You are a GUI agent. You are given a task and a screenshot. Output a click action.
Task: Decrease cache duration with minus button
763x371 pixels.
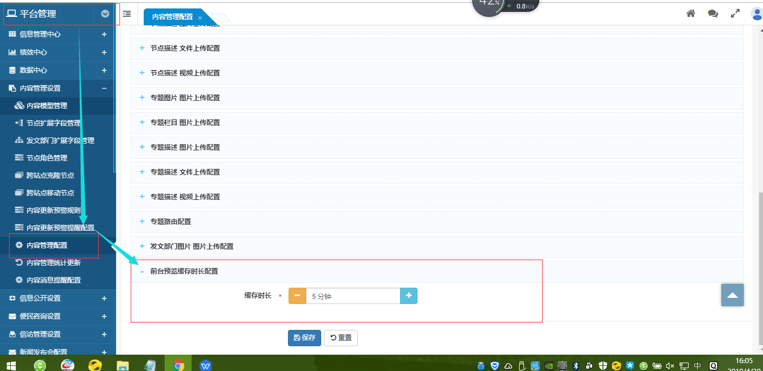297,296
